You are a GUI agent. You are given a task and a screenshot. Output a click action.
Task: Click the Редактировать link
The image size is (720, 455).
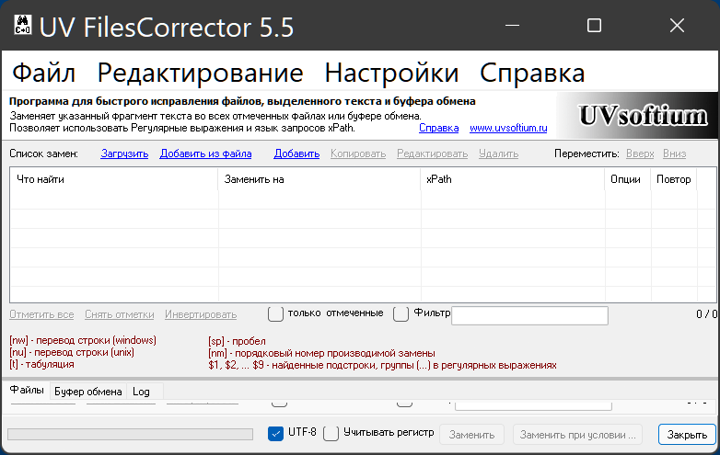[432, 154]
